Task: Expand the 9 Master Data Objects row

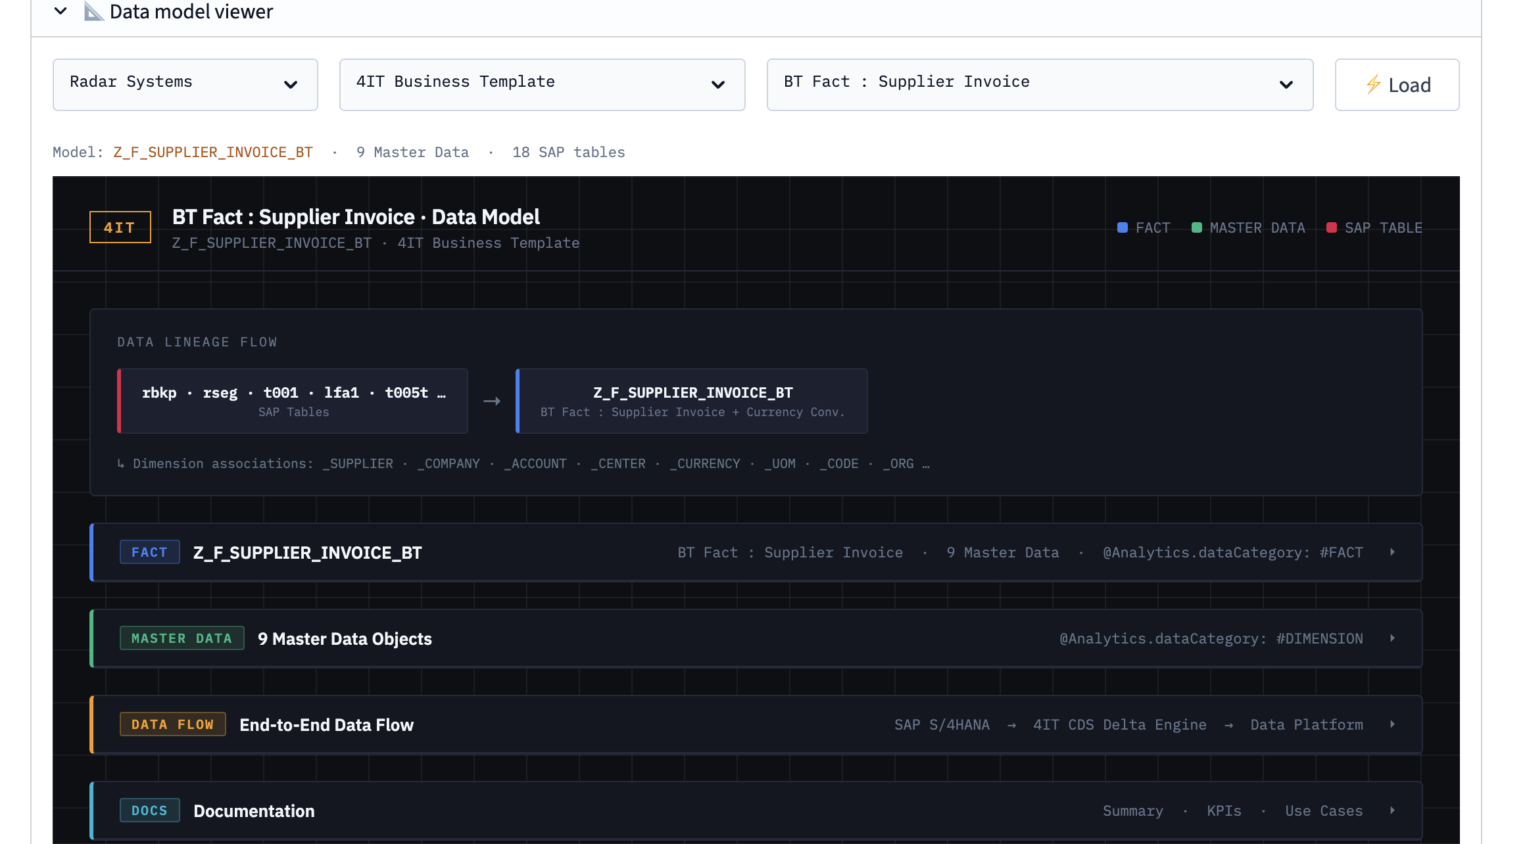Action: (x=1392, y=638)
